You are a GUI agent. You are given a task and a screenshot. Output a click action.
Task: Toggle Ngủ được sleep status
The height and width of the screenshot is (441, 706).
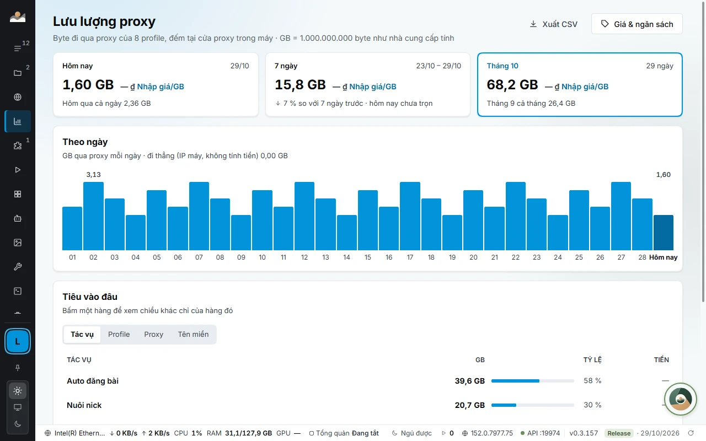(x=411, y=433)
